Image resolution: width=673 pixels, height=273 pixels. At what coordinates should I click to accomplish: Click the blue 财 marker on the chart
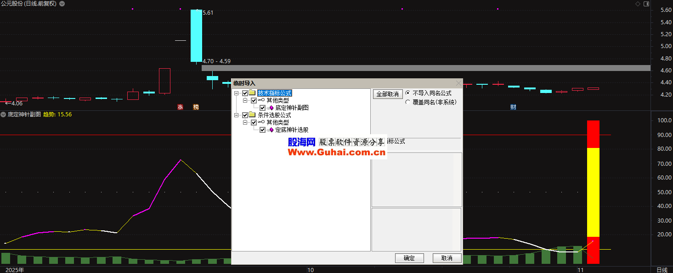coord(513,107)
